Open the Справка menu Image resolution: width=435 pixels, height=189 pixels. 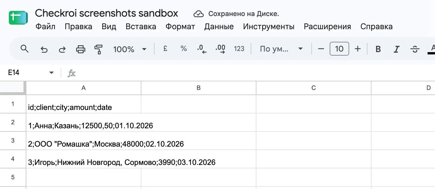pos(376,27)
